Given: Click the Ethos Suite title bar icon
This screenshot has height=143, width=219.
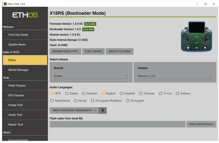Looking at the screenshot, I should [5, 4].
